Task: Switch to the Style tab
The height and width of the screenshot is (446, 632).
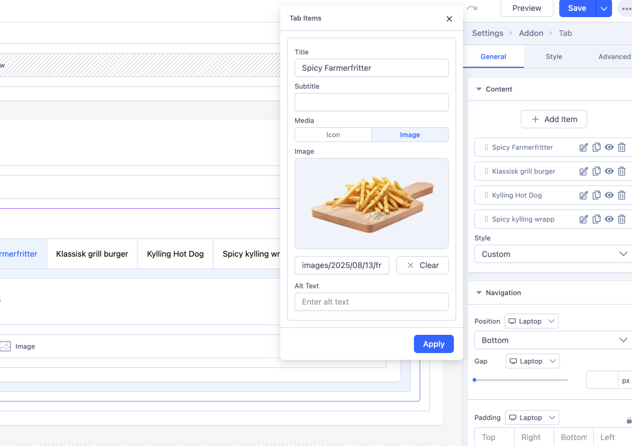Action: tap(553, 56)
